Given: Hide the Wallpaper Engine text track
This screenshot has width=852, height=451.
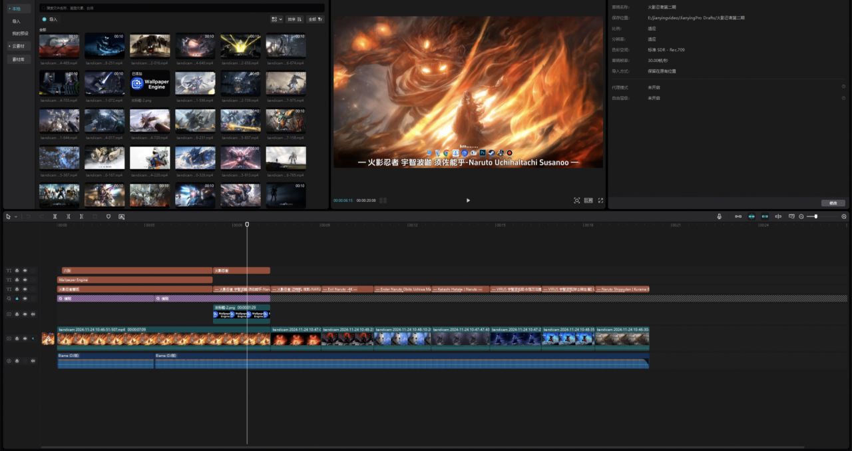Looking at the screenshot, I should [25, 280].
